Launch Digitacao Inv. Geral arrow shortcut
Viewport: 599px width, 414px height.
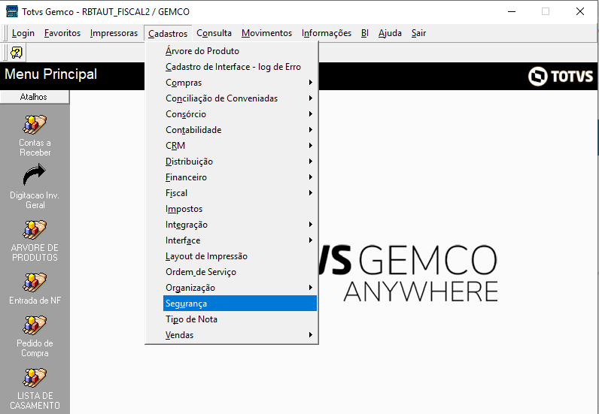click(35, 175)
